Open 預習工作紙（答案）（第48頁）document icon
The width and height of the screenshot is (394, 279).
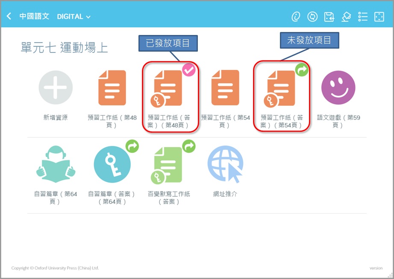166,88
